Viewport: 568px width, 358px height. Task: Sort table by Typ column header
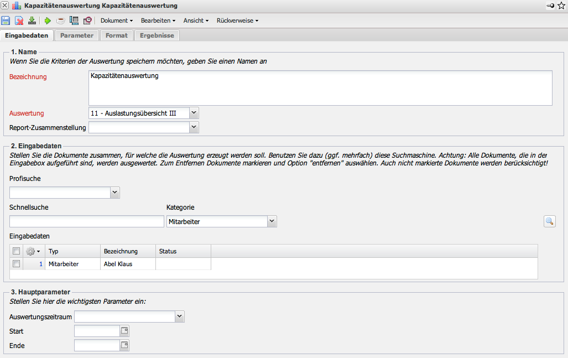[x=72, y=251]
